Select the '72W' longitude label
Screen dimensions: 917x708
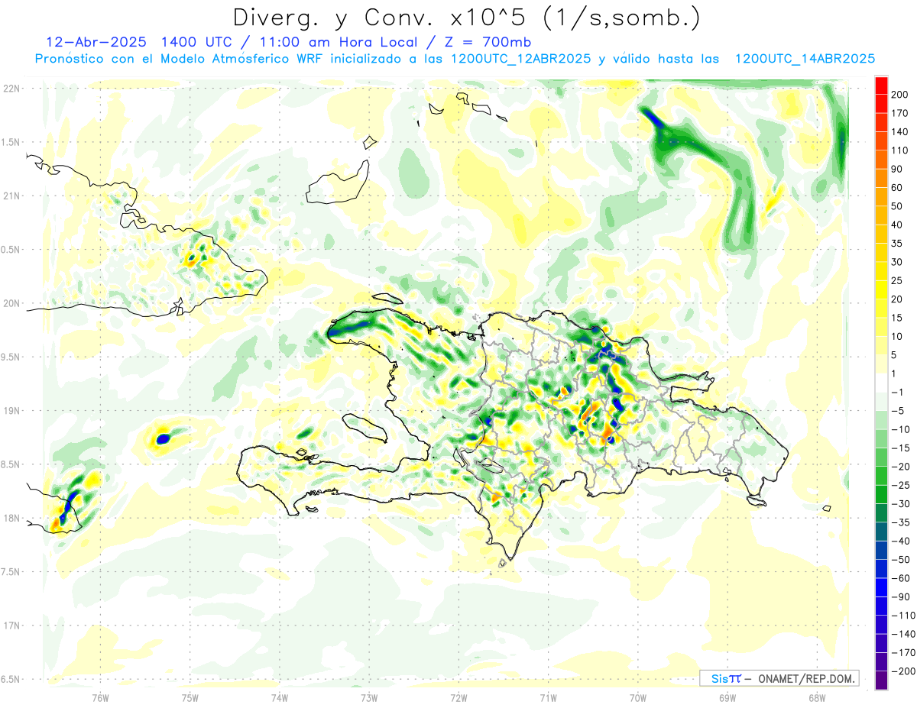coord(458,697)
